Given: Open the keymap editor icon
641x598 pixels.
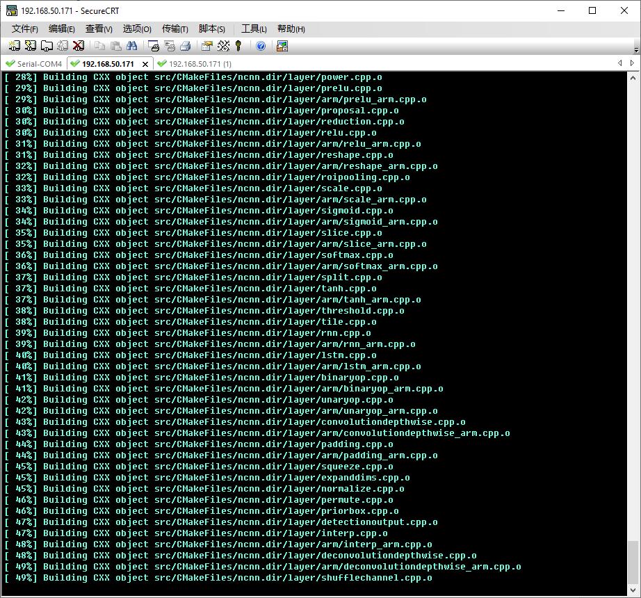Looking at the screenshot, I should [x=223, y=46].
